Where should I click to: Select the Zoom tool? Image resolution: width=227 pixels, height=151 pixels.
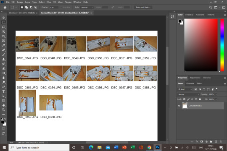click(3, 110)
